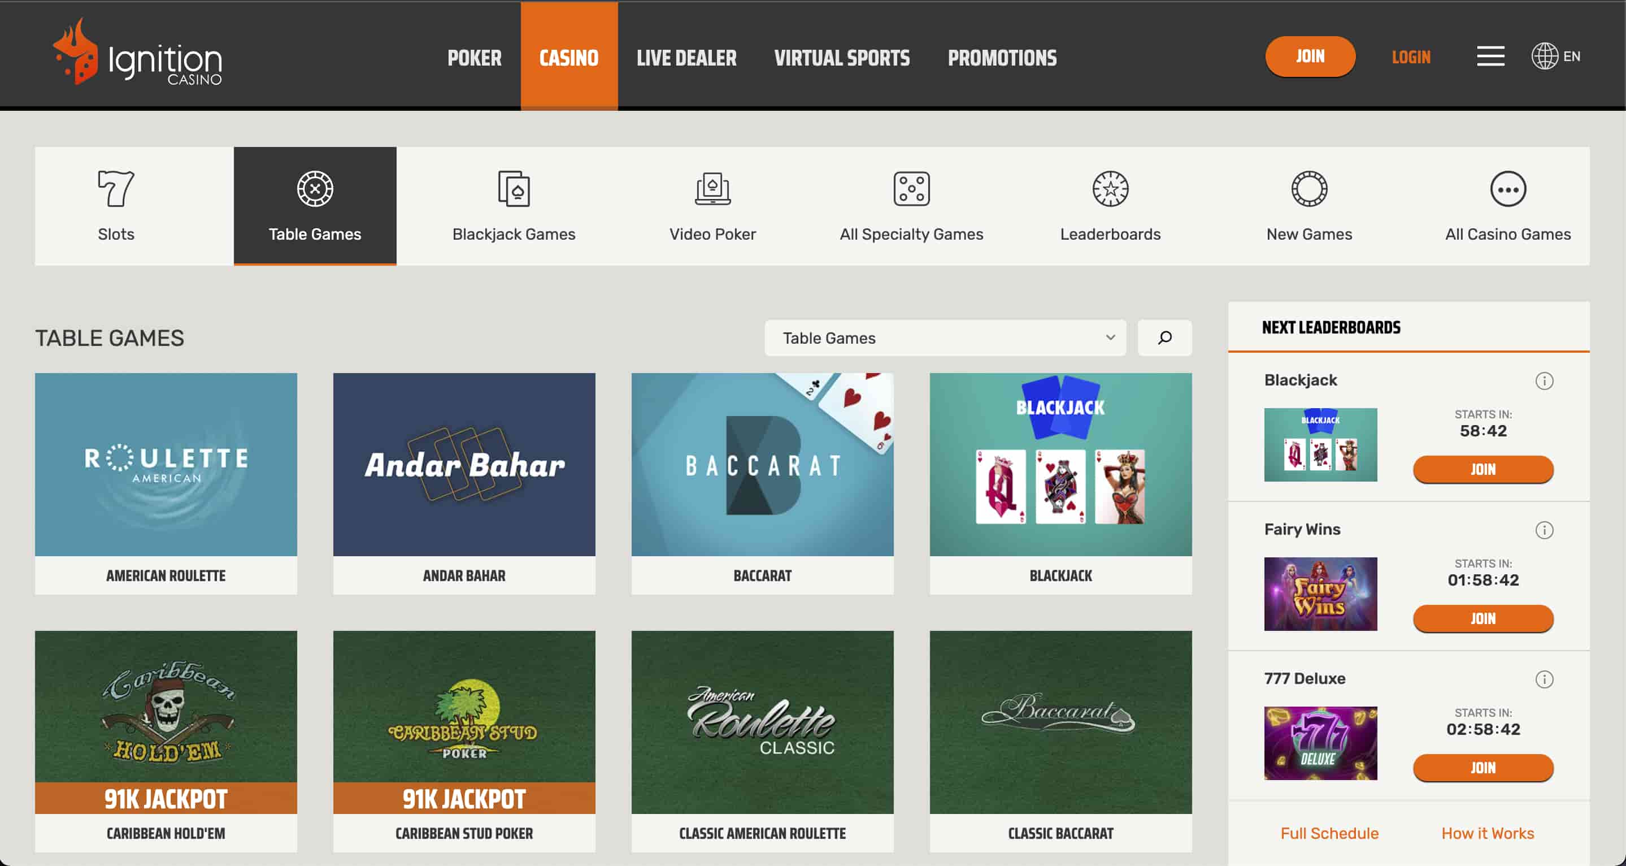Viewport: 1626px width, 866px height.
Task: Open Blackjack Games card icon
Action: [514, 188]
